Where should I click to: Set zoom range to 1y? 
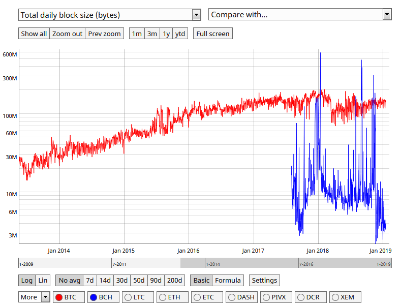pos(166,34)
